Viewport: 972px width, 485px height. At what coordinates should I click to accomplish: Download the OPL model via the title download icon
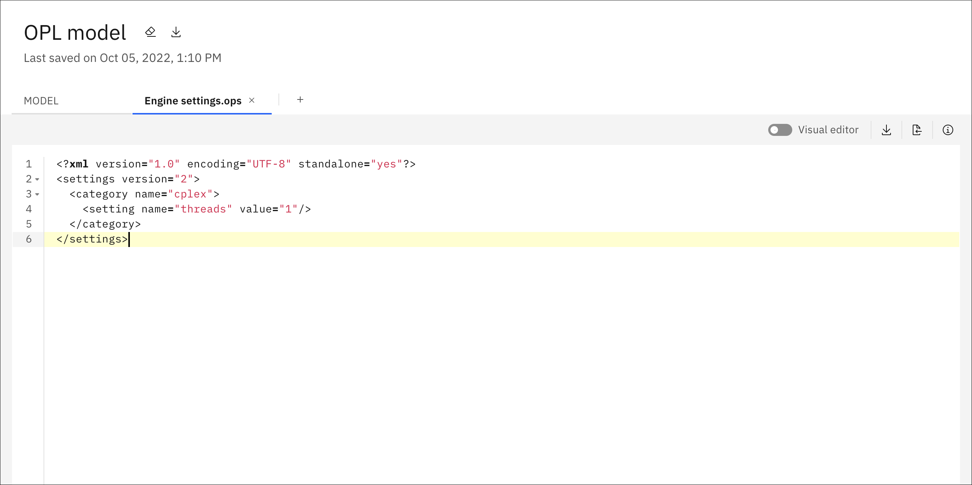pyautogui.click(x=176, y=32)
